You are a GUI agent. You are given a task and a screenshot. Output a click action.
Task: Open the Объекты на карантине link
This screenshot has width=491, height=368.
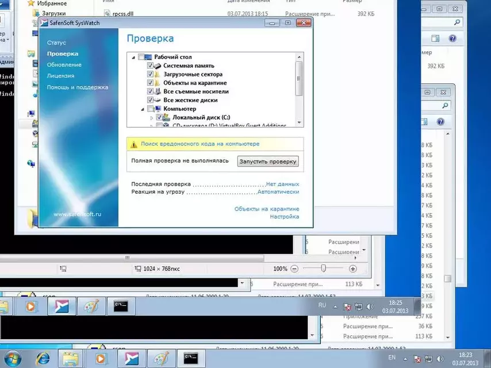[267, 209]
